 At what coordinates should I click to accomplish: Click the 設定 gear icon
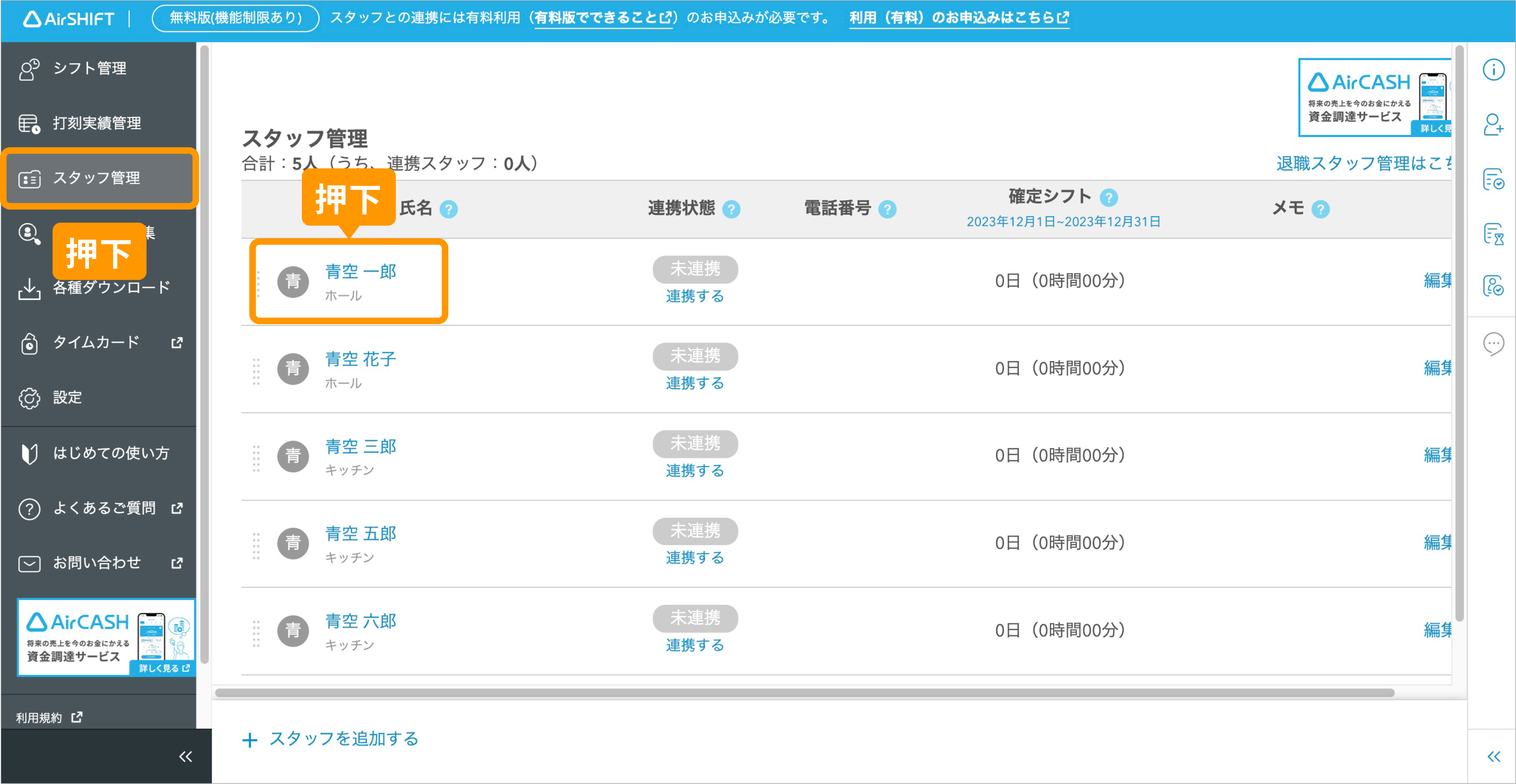[29, 399]
